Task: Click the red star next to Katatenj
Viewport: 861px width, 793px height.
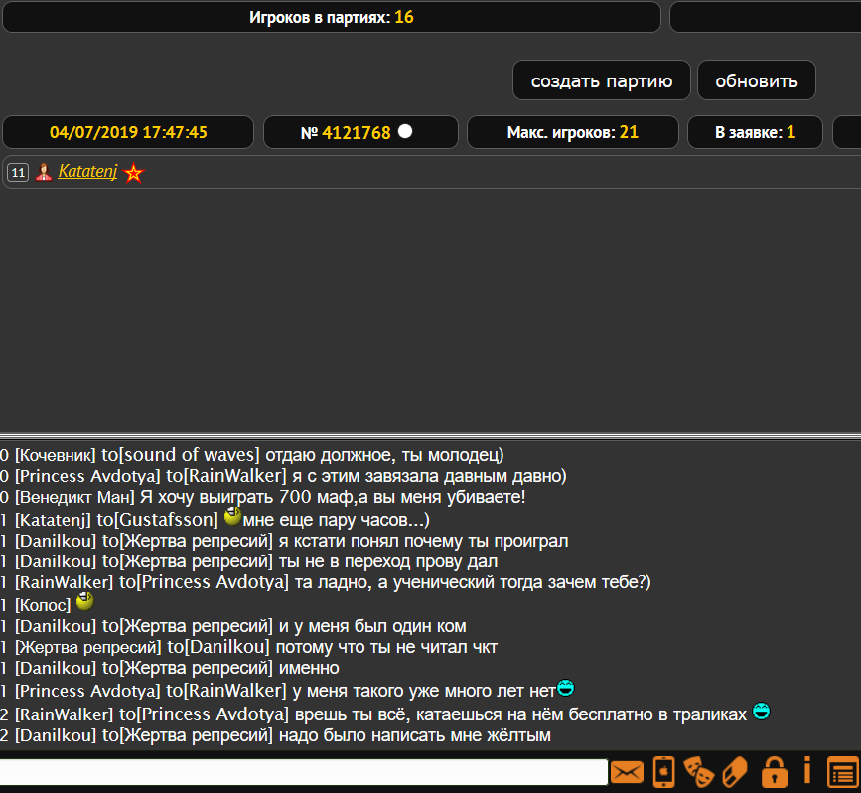Action: [x=133, y=174]
